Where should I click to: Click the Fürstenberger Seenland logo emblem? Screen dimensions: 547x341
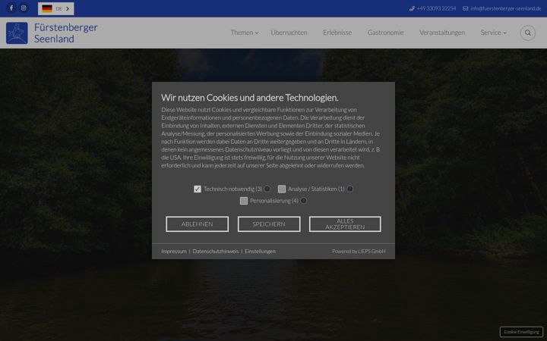(x=17, y=33)
